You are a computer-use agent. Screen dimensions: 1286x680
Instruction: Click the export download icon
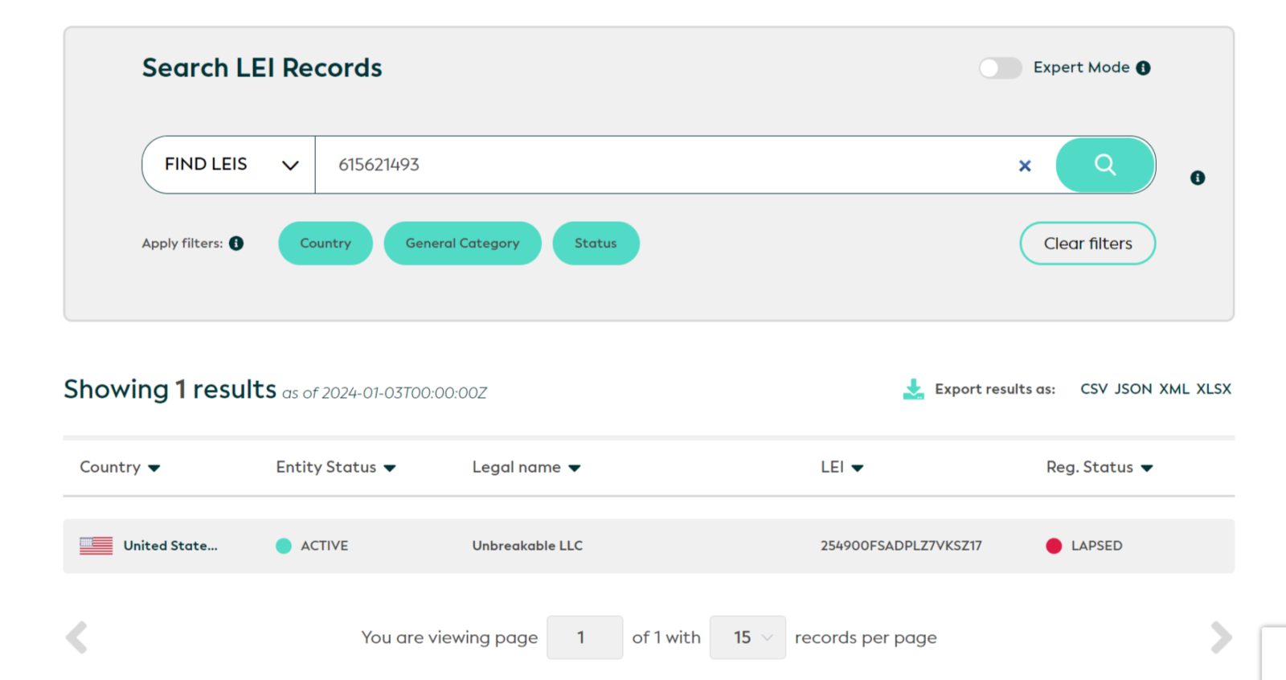pyautogui.click(x=913, y=389)
